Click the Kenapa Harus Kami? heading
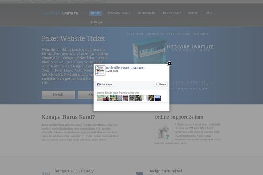 point(68,117)
